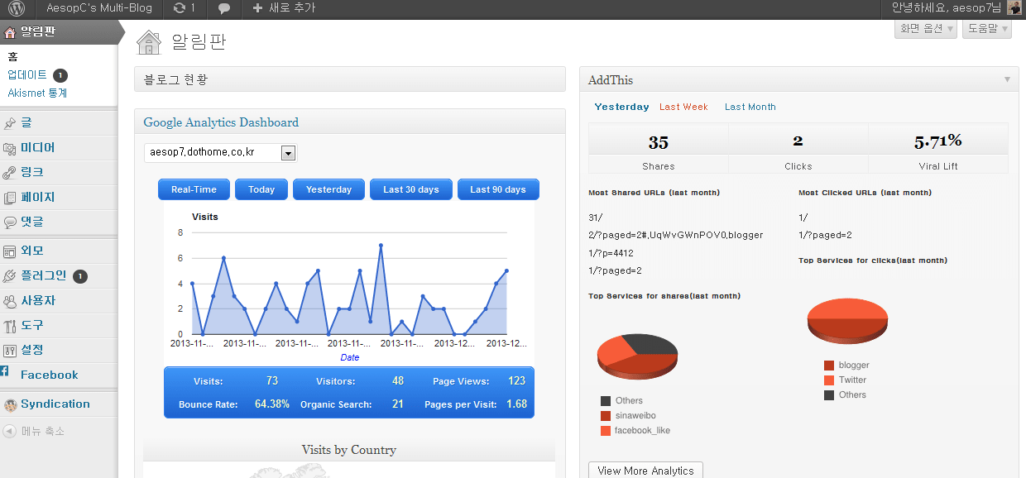The image size is (1026, 478).
Task: Click the Others dark legend swatch under shares
Action: pyautogui.click(x=606, y=401)
